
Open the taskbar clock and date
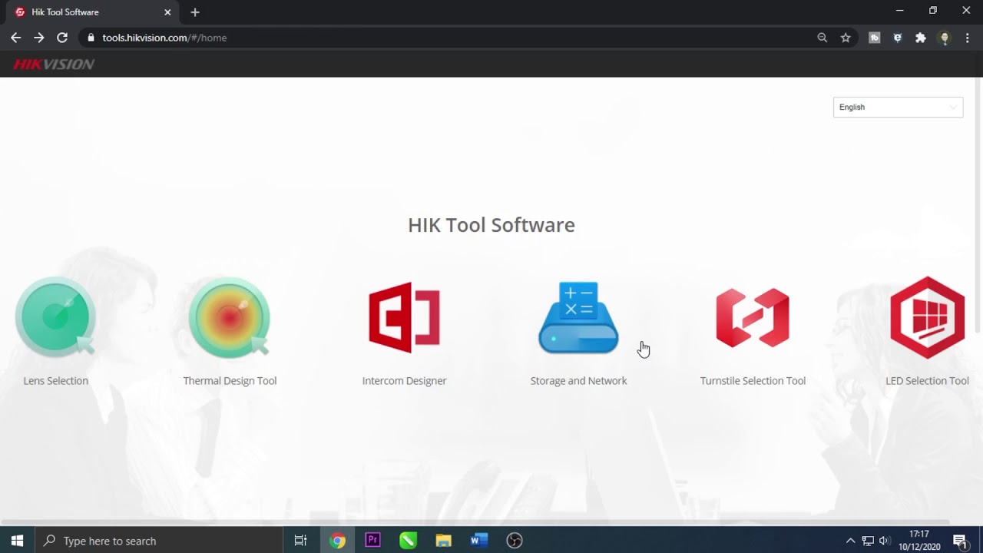click(919, 541)
